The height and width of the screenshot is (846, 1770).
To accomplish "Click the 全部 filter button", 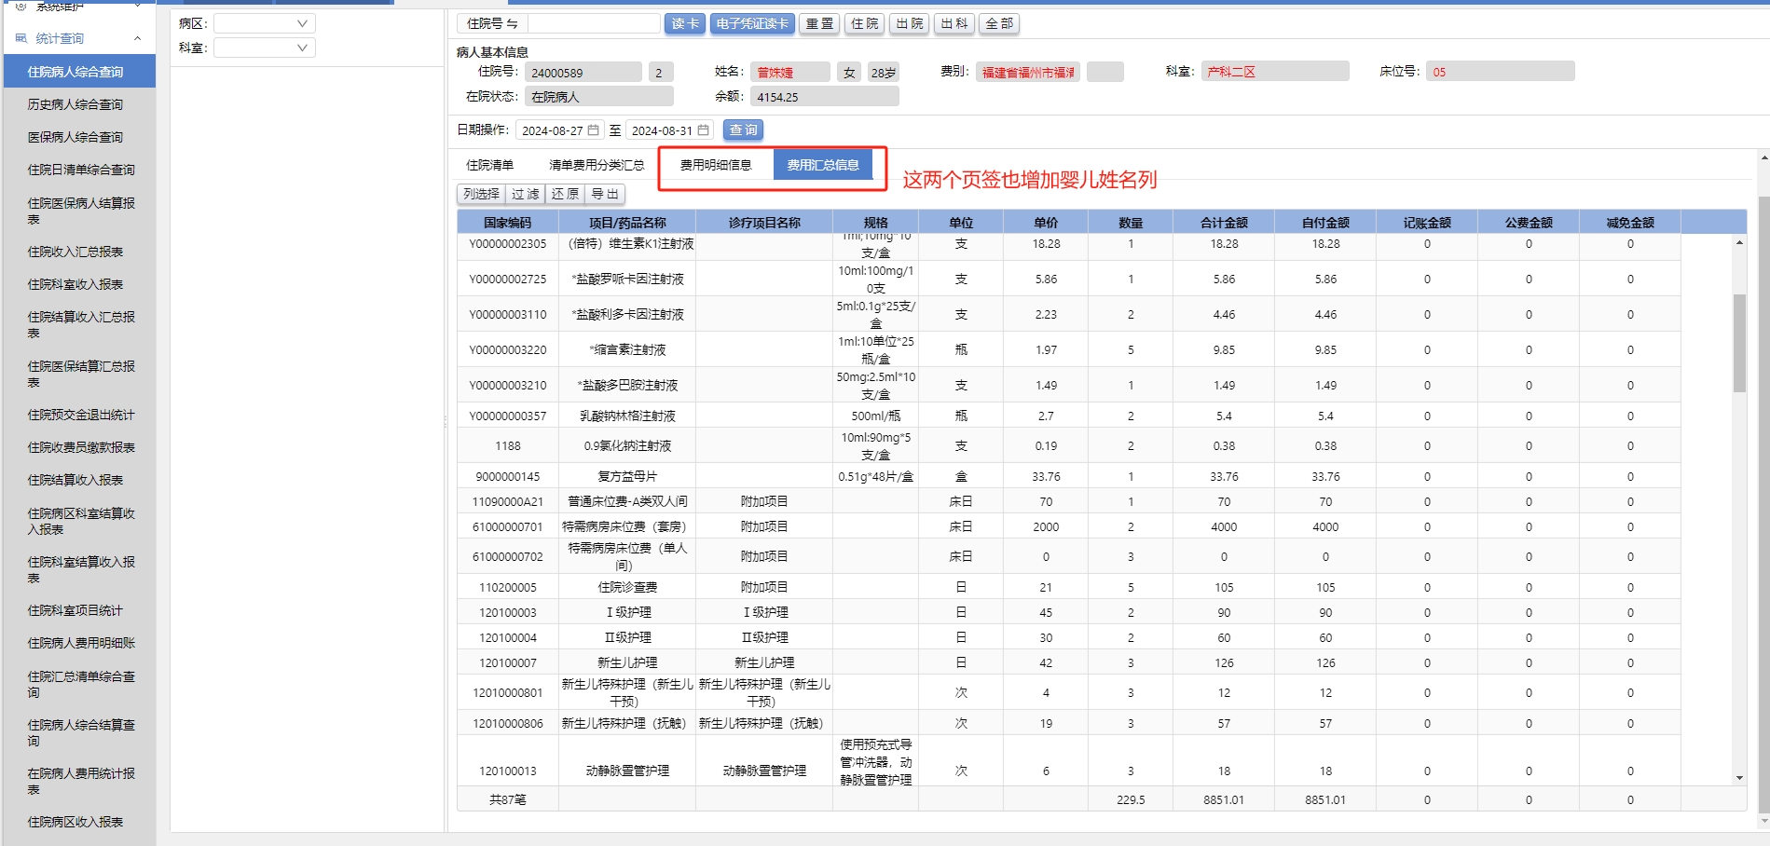I will (x=999, y=23).
